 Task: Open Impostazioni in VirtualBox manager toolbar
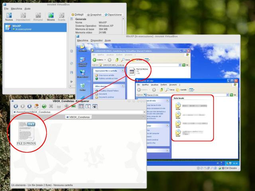tap(23, 17)
